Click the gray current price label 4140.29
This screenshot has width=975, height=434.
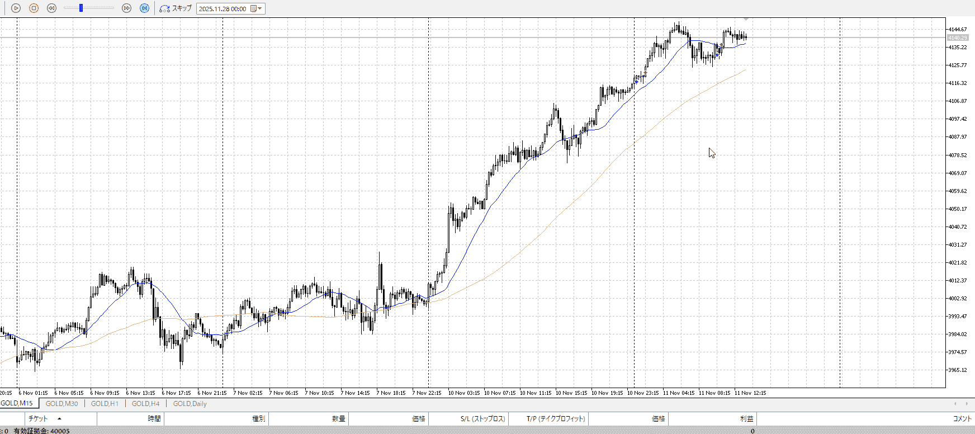tap(957, 38)
